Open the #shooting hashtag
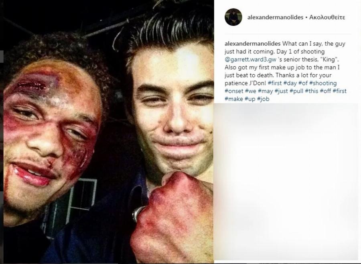Image resolution: width=361 pixels, height=264 pixels. point(323,83)
